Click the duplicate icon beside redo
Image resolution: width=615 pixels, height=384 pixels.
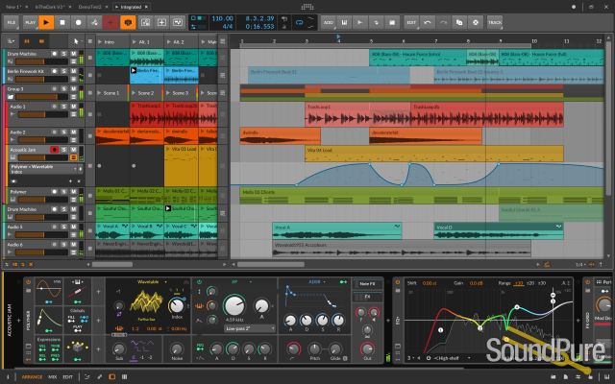(459, 22)
